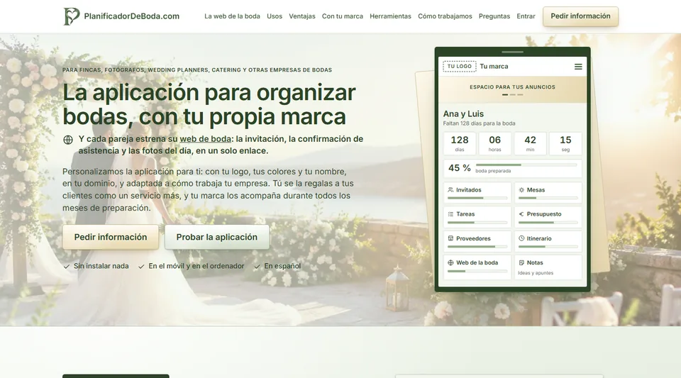Click Faltan 128 días para la boda text

[479, 123]
